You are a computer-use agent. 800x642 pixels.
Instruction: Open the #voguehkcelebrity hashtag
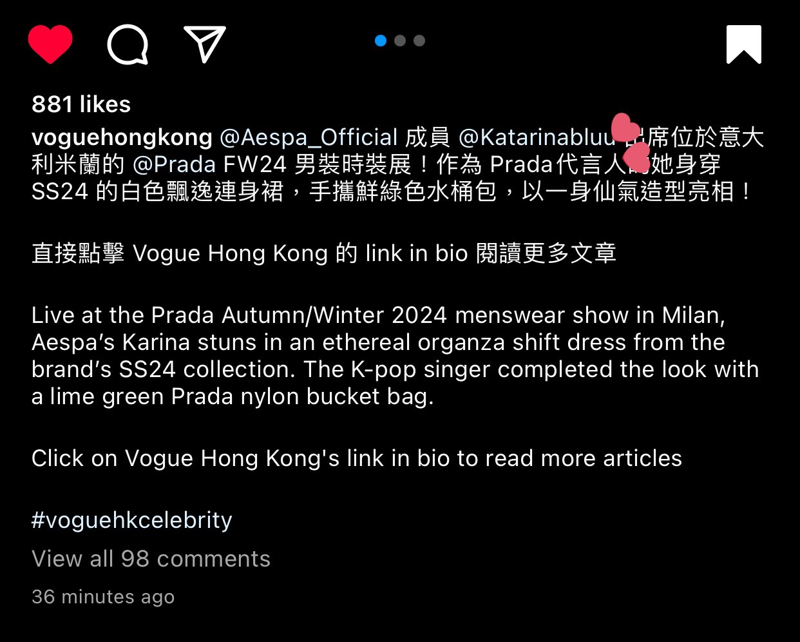click(132, 520)
